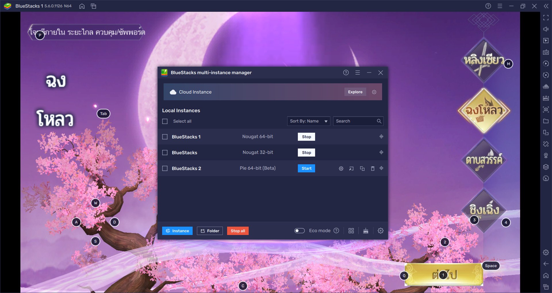Open multi-instance manager settings gear
Image resolution: width=552 pixels, height=293 pixels.
point(381,231)
